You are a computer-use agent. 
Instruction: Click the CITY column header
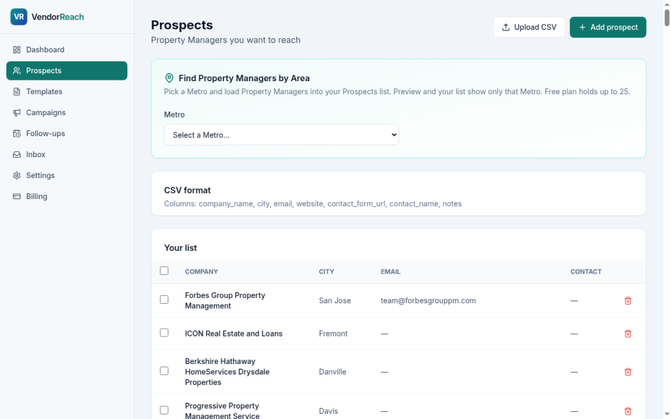pos(326,272)
